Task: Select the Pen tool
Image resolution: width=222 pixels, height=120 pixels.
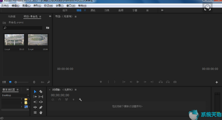Action: click(41, 107)
